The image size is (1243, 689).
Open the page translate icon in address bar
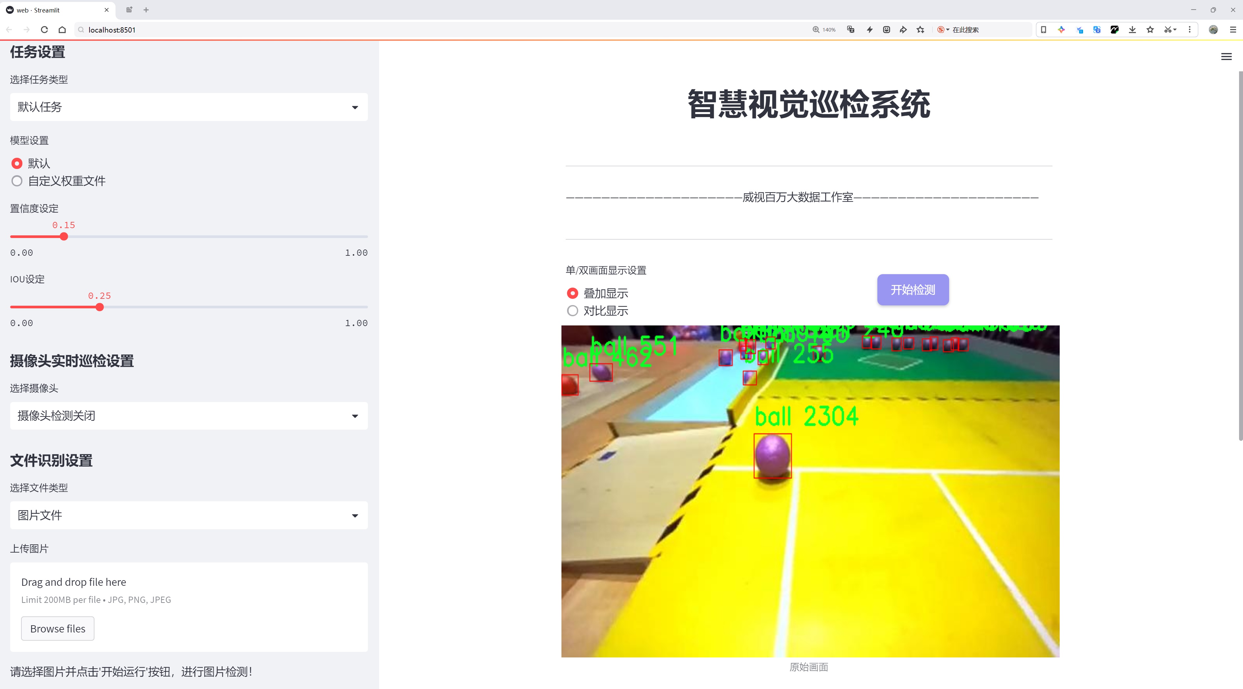pos(851,29)
